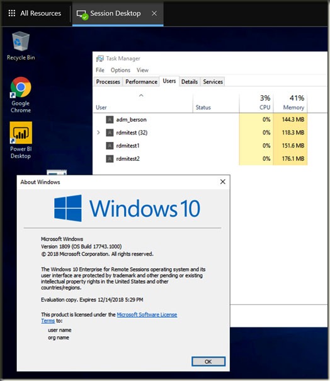Select the rdmitest1 user row
The image size is (330, 381).
(200, 146)
